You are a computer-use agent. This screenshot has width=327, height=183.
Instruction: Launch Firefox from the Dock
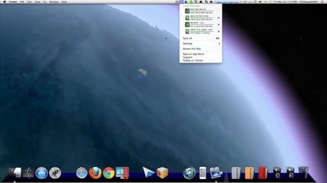click(95, 173)
